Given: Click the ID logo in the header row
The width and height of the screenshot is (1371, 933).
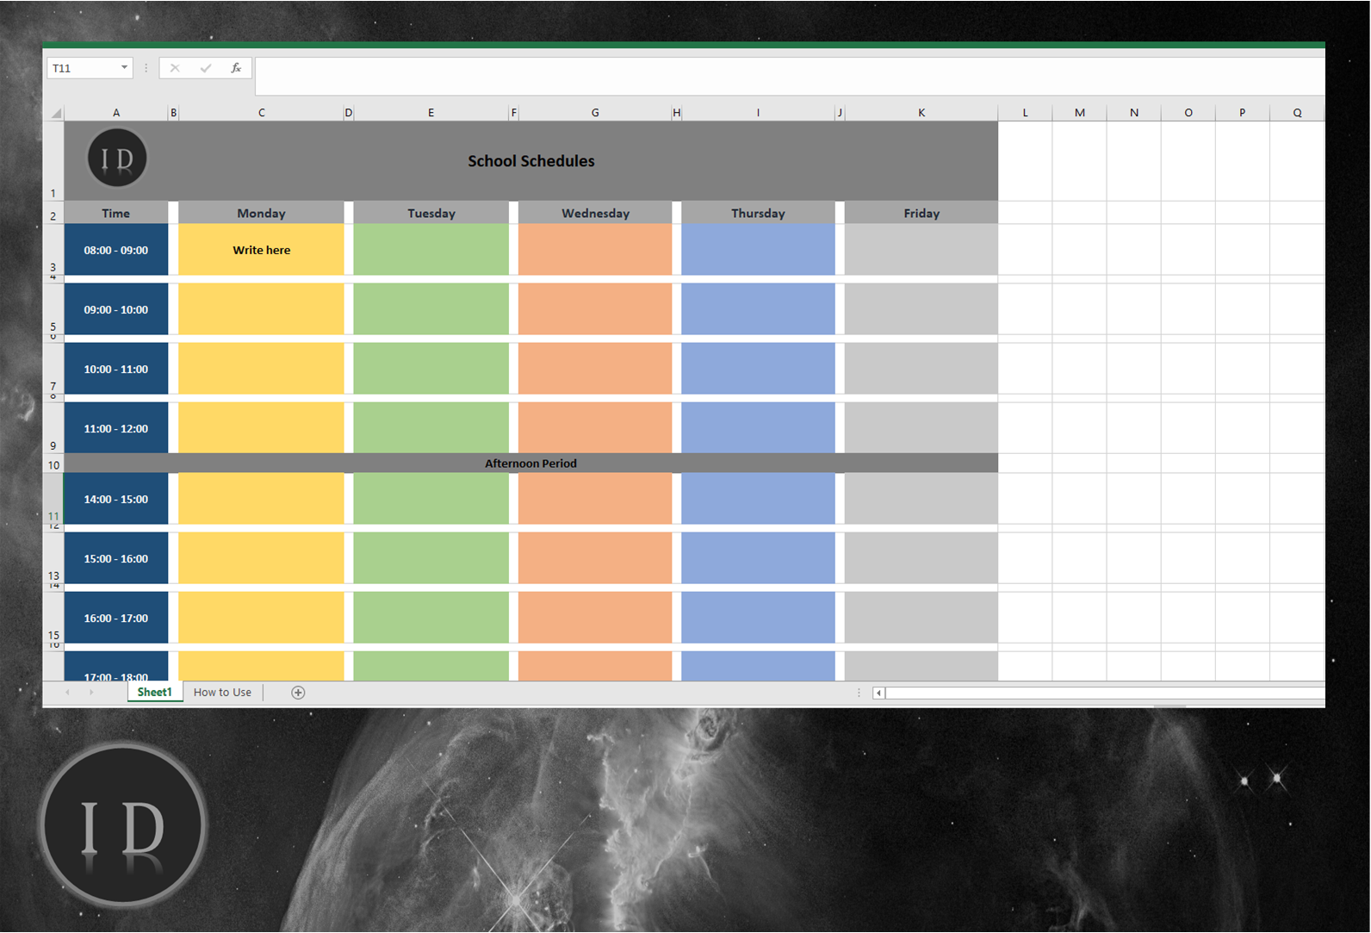Looking at the screenshot, I should pos(117,159).
